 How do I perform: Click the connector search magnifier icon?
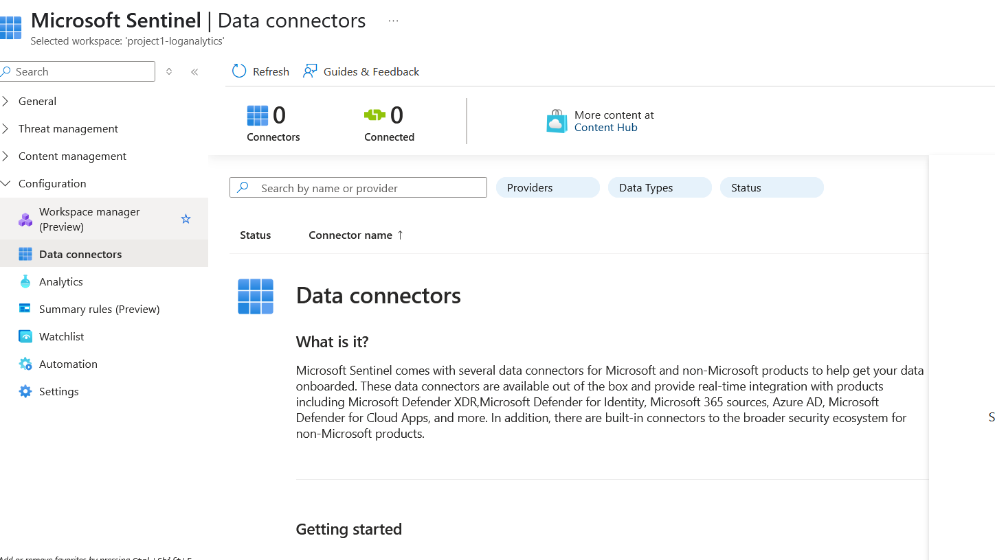click(243, 187)
